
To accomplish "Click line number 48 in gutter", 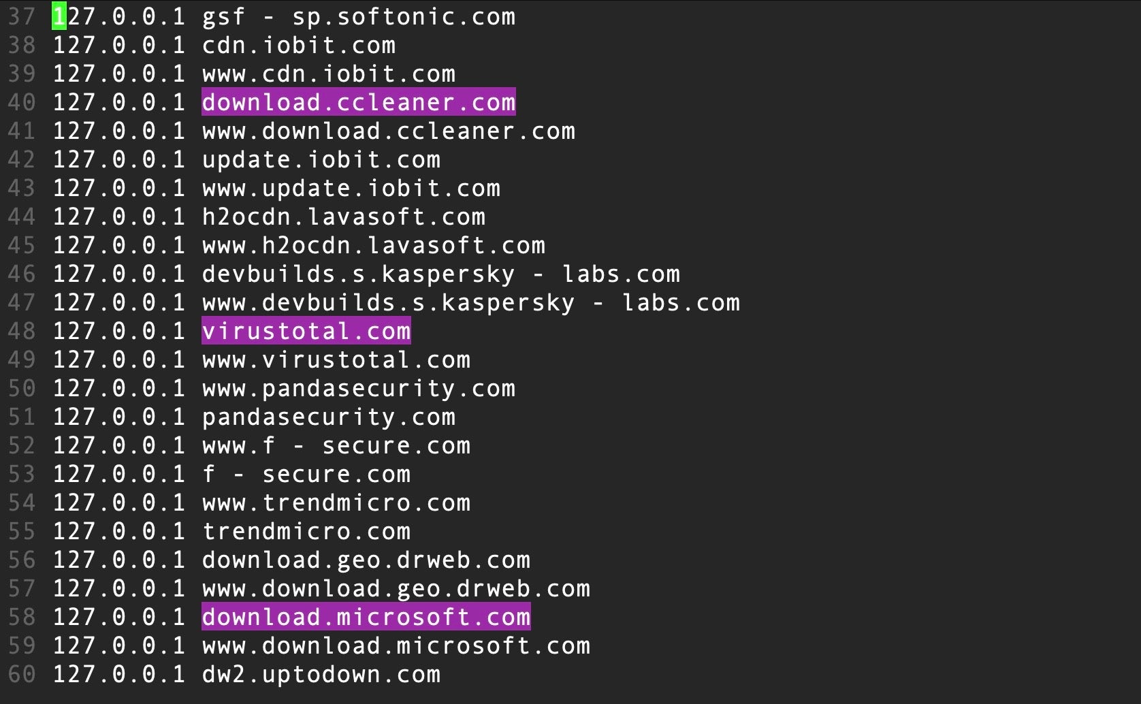I will pyautogui.click(x=21, y=331).
